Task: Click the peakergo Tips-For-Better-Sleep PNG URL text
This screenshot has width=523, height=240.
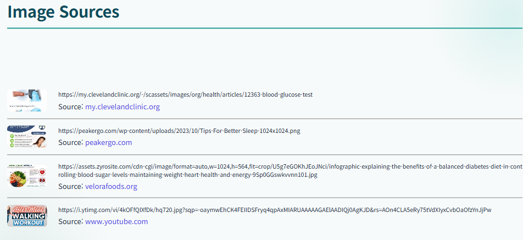Action: tap(179, 131)
